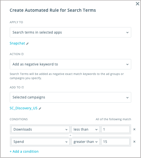Open the Apply To dropdown
This screenshot has height=158, width=141.
70,32
